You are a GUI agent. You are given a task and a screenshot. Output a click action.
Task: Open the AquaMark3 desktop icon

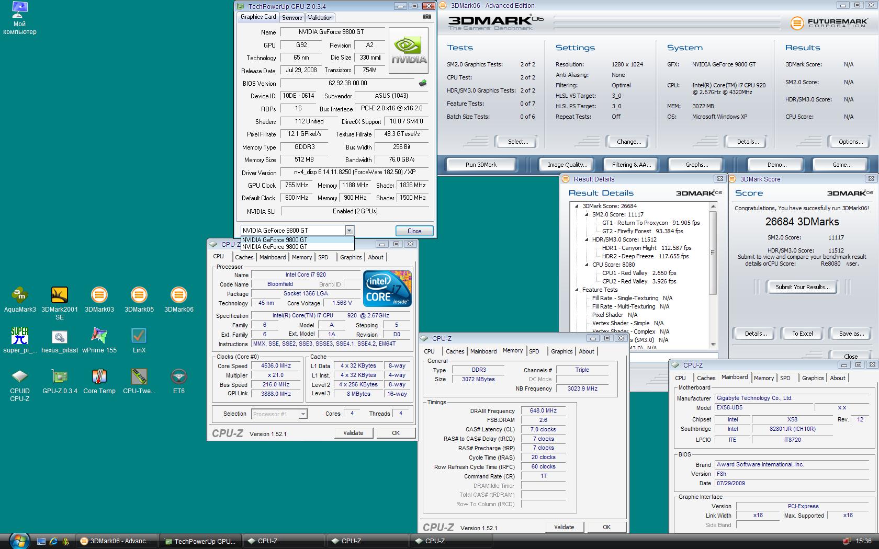(20, 300)
